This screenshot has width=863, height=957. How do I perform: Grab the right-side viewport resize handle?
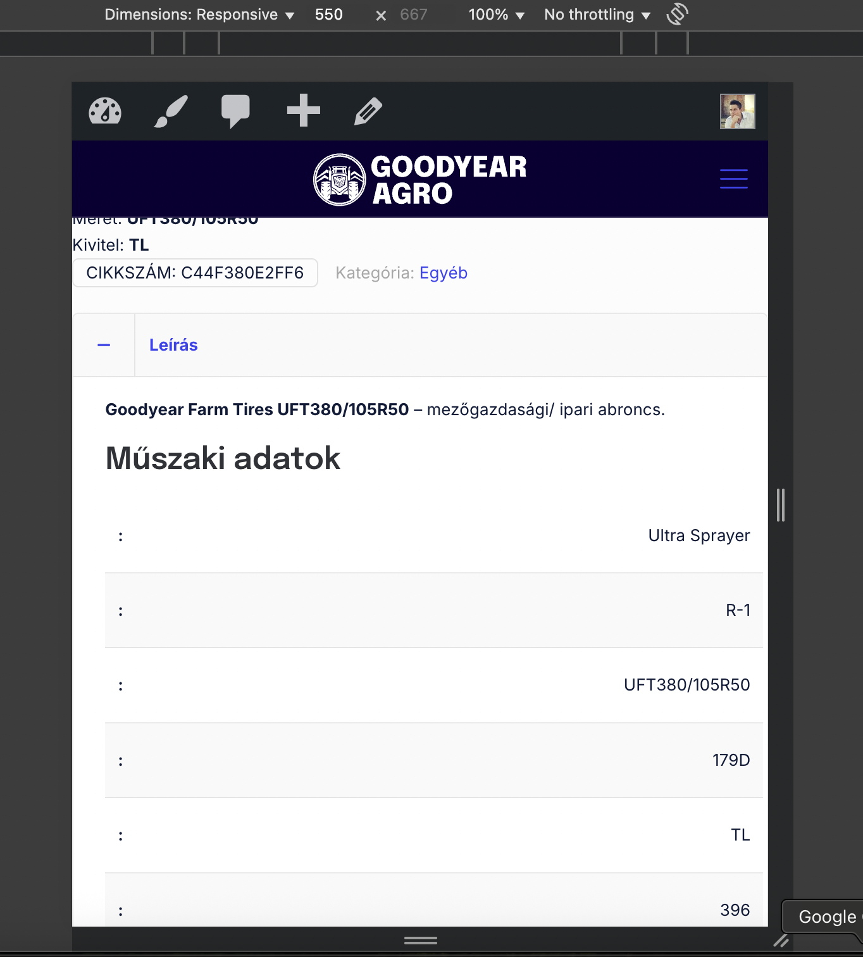pos(781,504)
